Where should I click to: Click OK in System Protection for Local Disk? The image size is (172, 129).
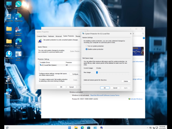105,88
